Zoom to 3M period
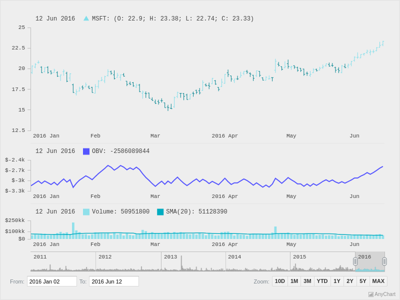The height and width of the screenshot is (300, 400). [x=307, y=281]
